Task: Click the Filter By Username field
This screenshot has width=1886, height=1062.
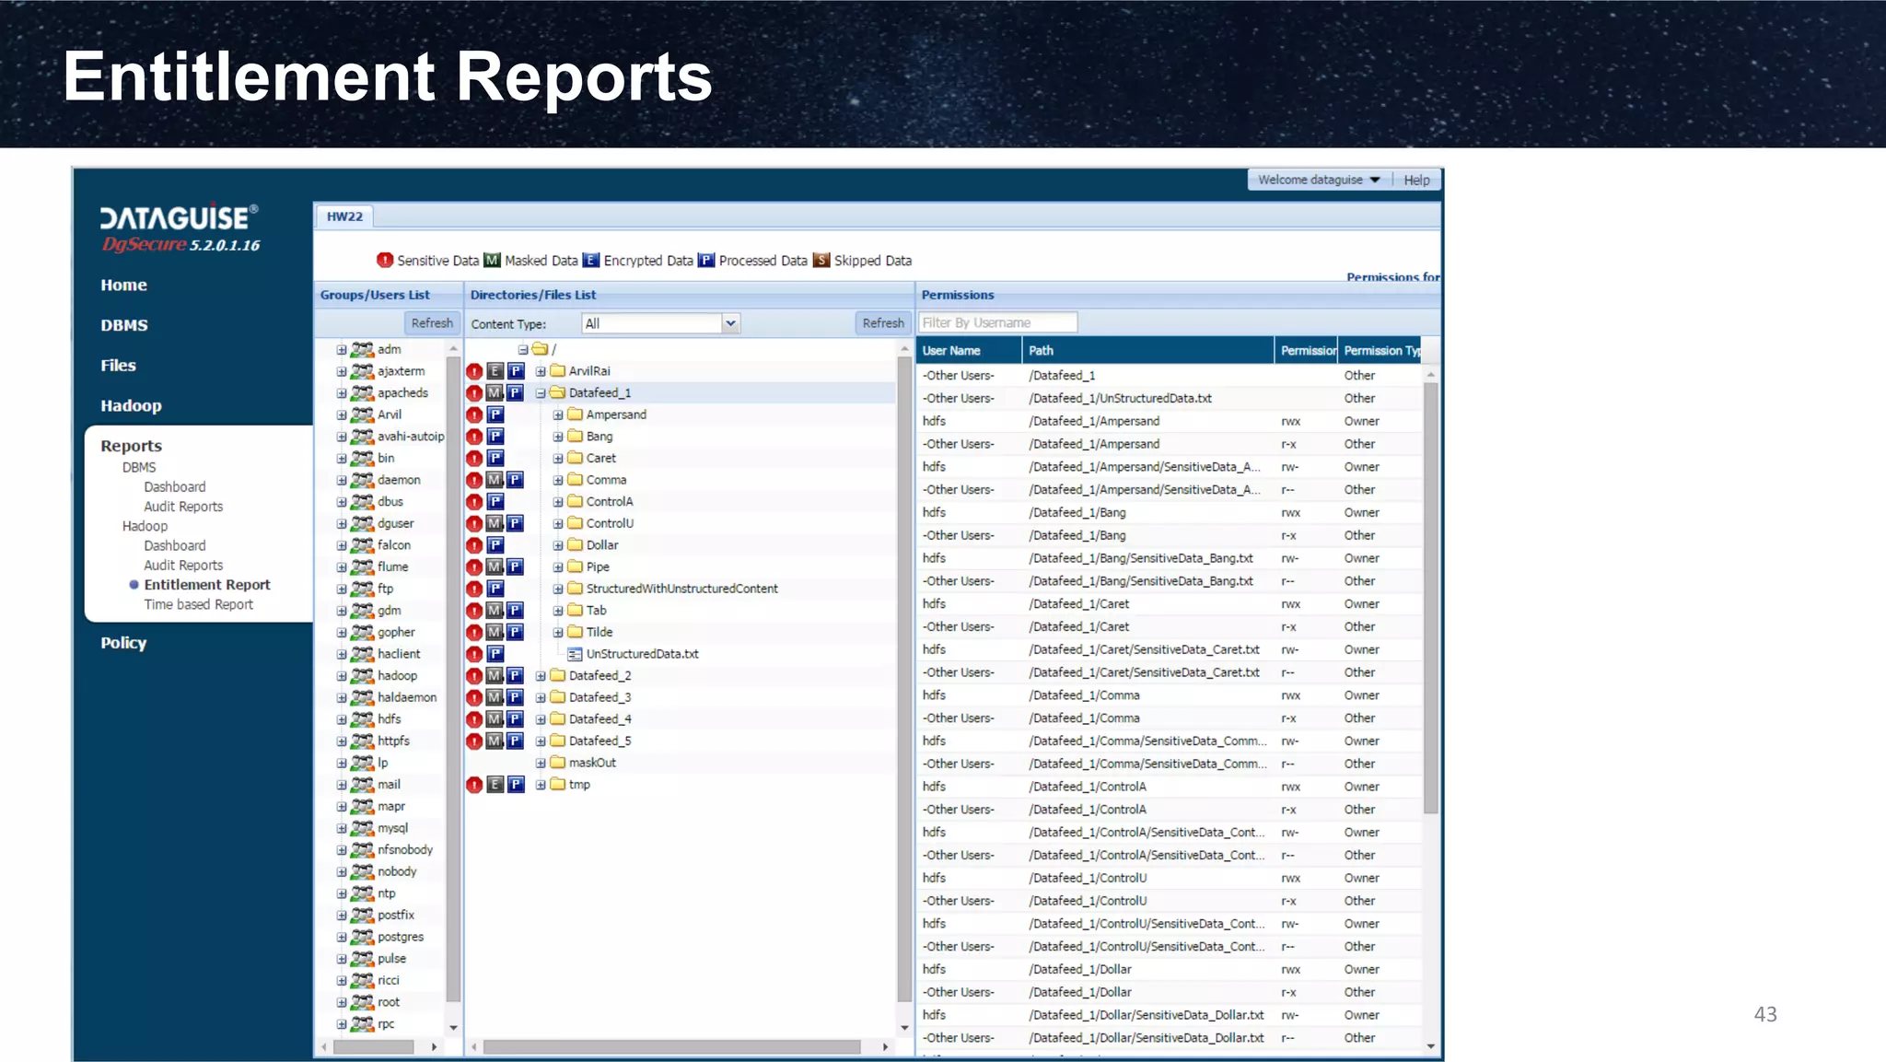Action: pyautogui.click(x=997, y=323)
